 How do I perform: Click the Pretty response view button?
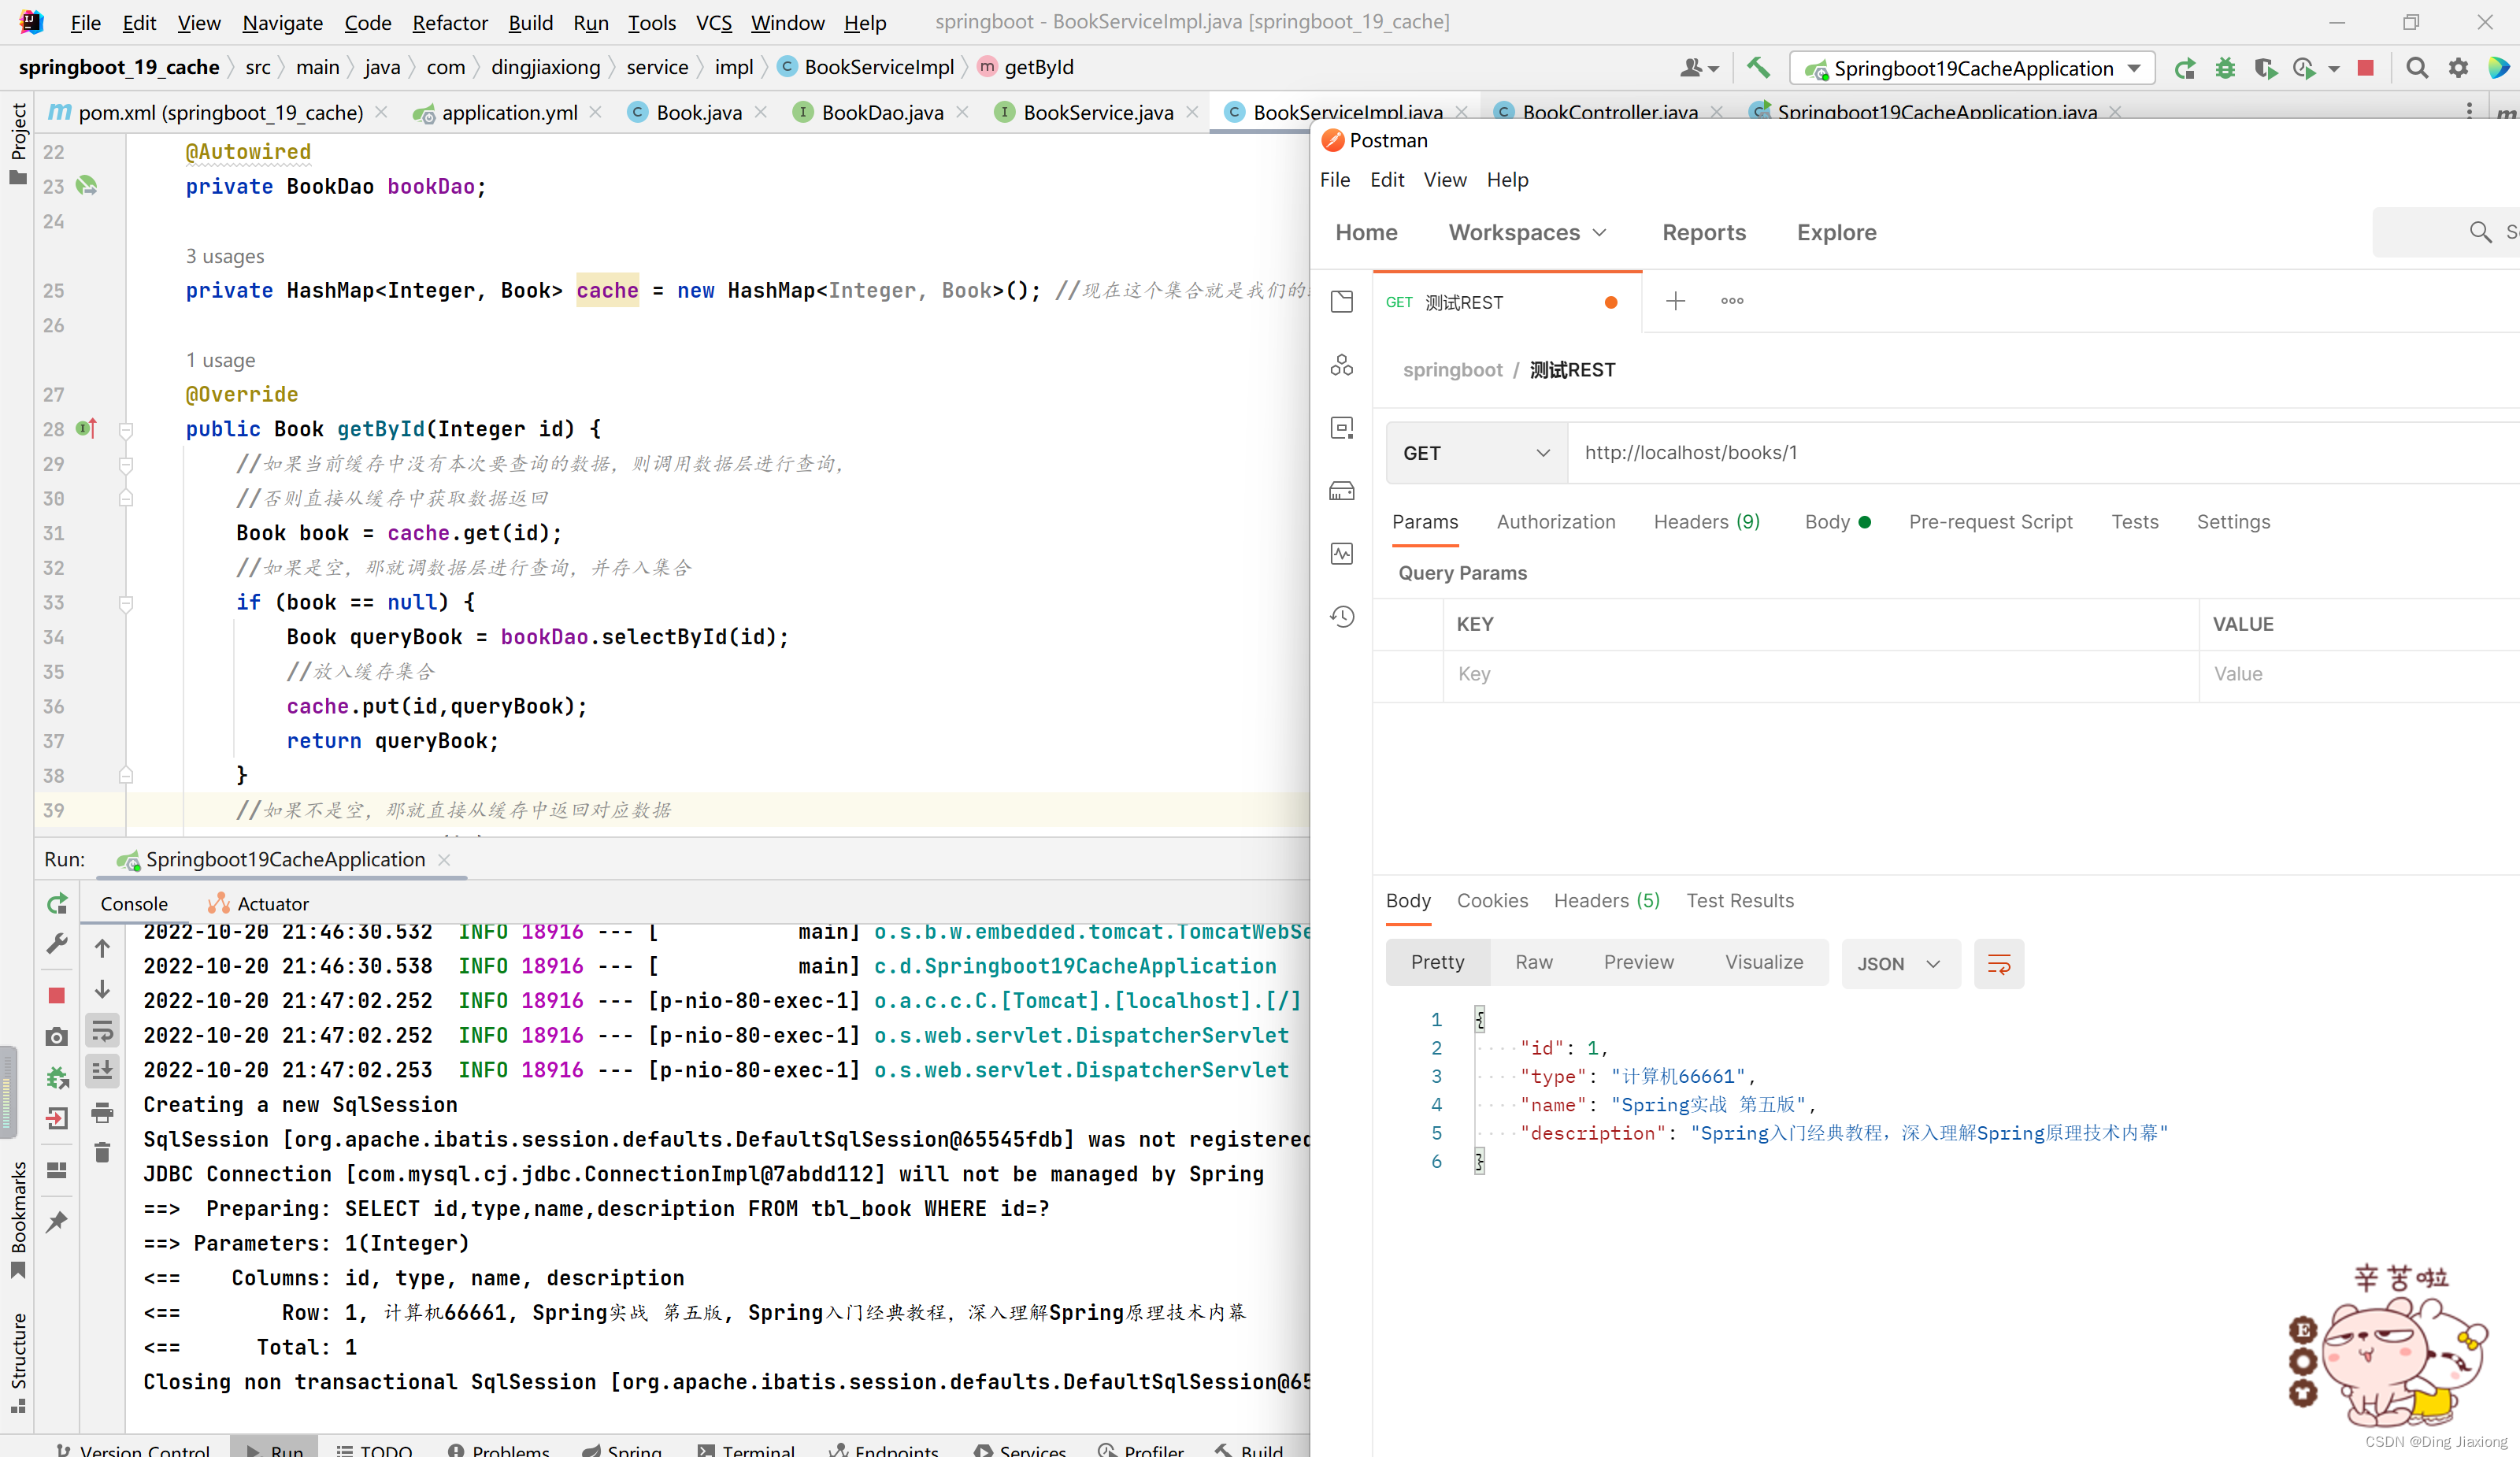click(1438, 961)
